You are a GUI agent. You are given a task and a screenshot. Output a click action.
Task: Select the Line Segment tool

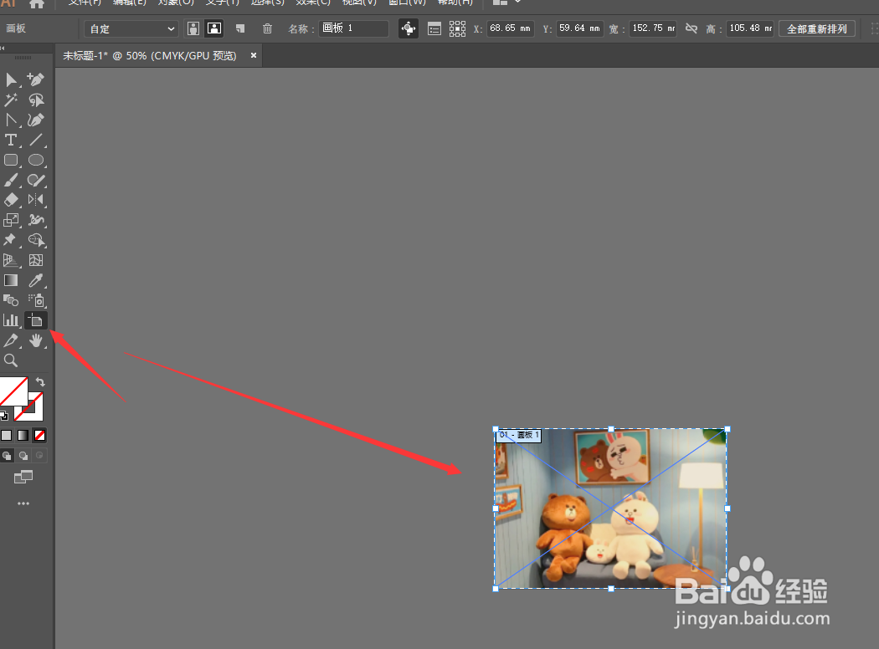pyautogui.click(x=36, y=140)
